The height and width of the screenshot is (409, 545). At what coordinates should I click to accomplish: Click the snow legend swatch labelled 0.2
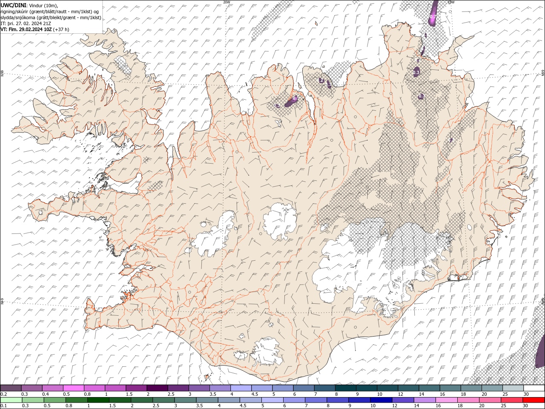click(11, 388)
